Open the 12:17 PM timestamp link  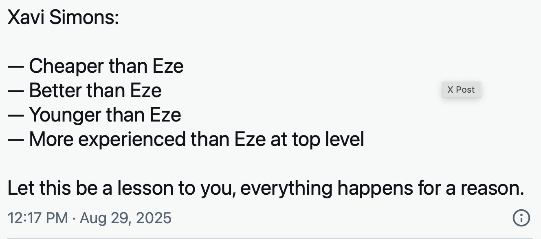(x=37, y=218)
